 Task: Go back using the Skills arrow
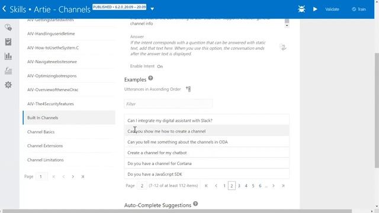(4, 9)
